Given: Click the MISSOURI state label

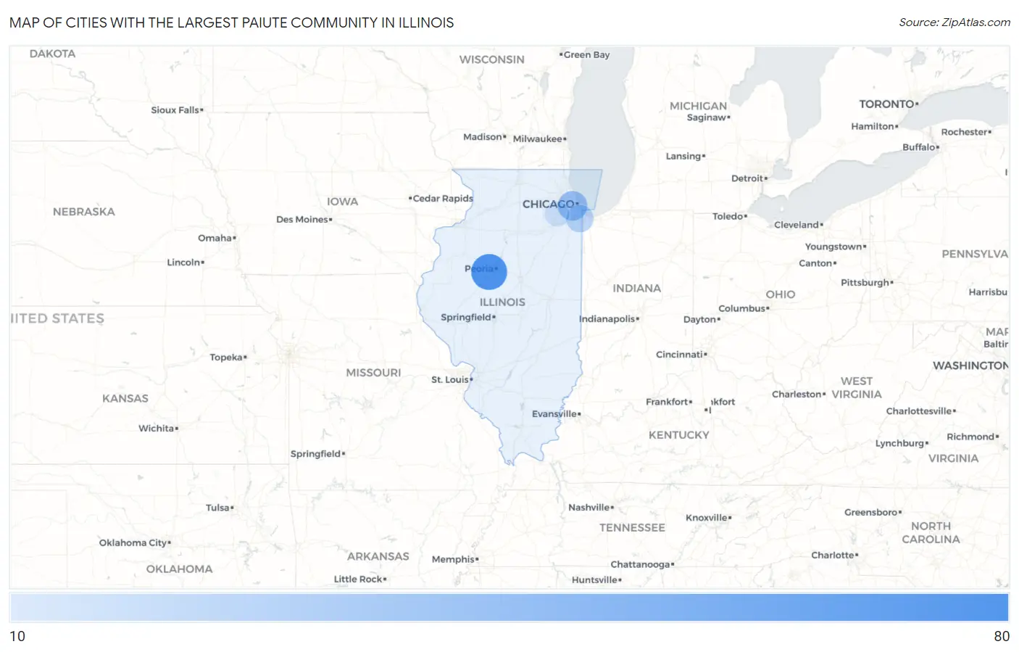Looking at the screenshot, I should coord(373,373).
